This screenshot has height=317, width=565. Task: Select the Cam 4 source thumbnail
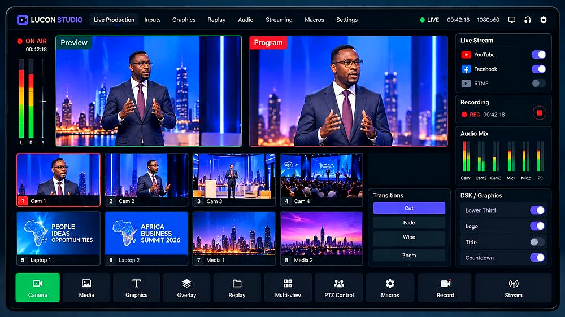(322, 180)
